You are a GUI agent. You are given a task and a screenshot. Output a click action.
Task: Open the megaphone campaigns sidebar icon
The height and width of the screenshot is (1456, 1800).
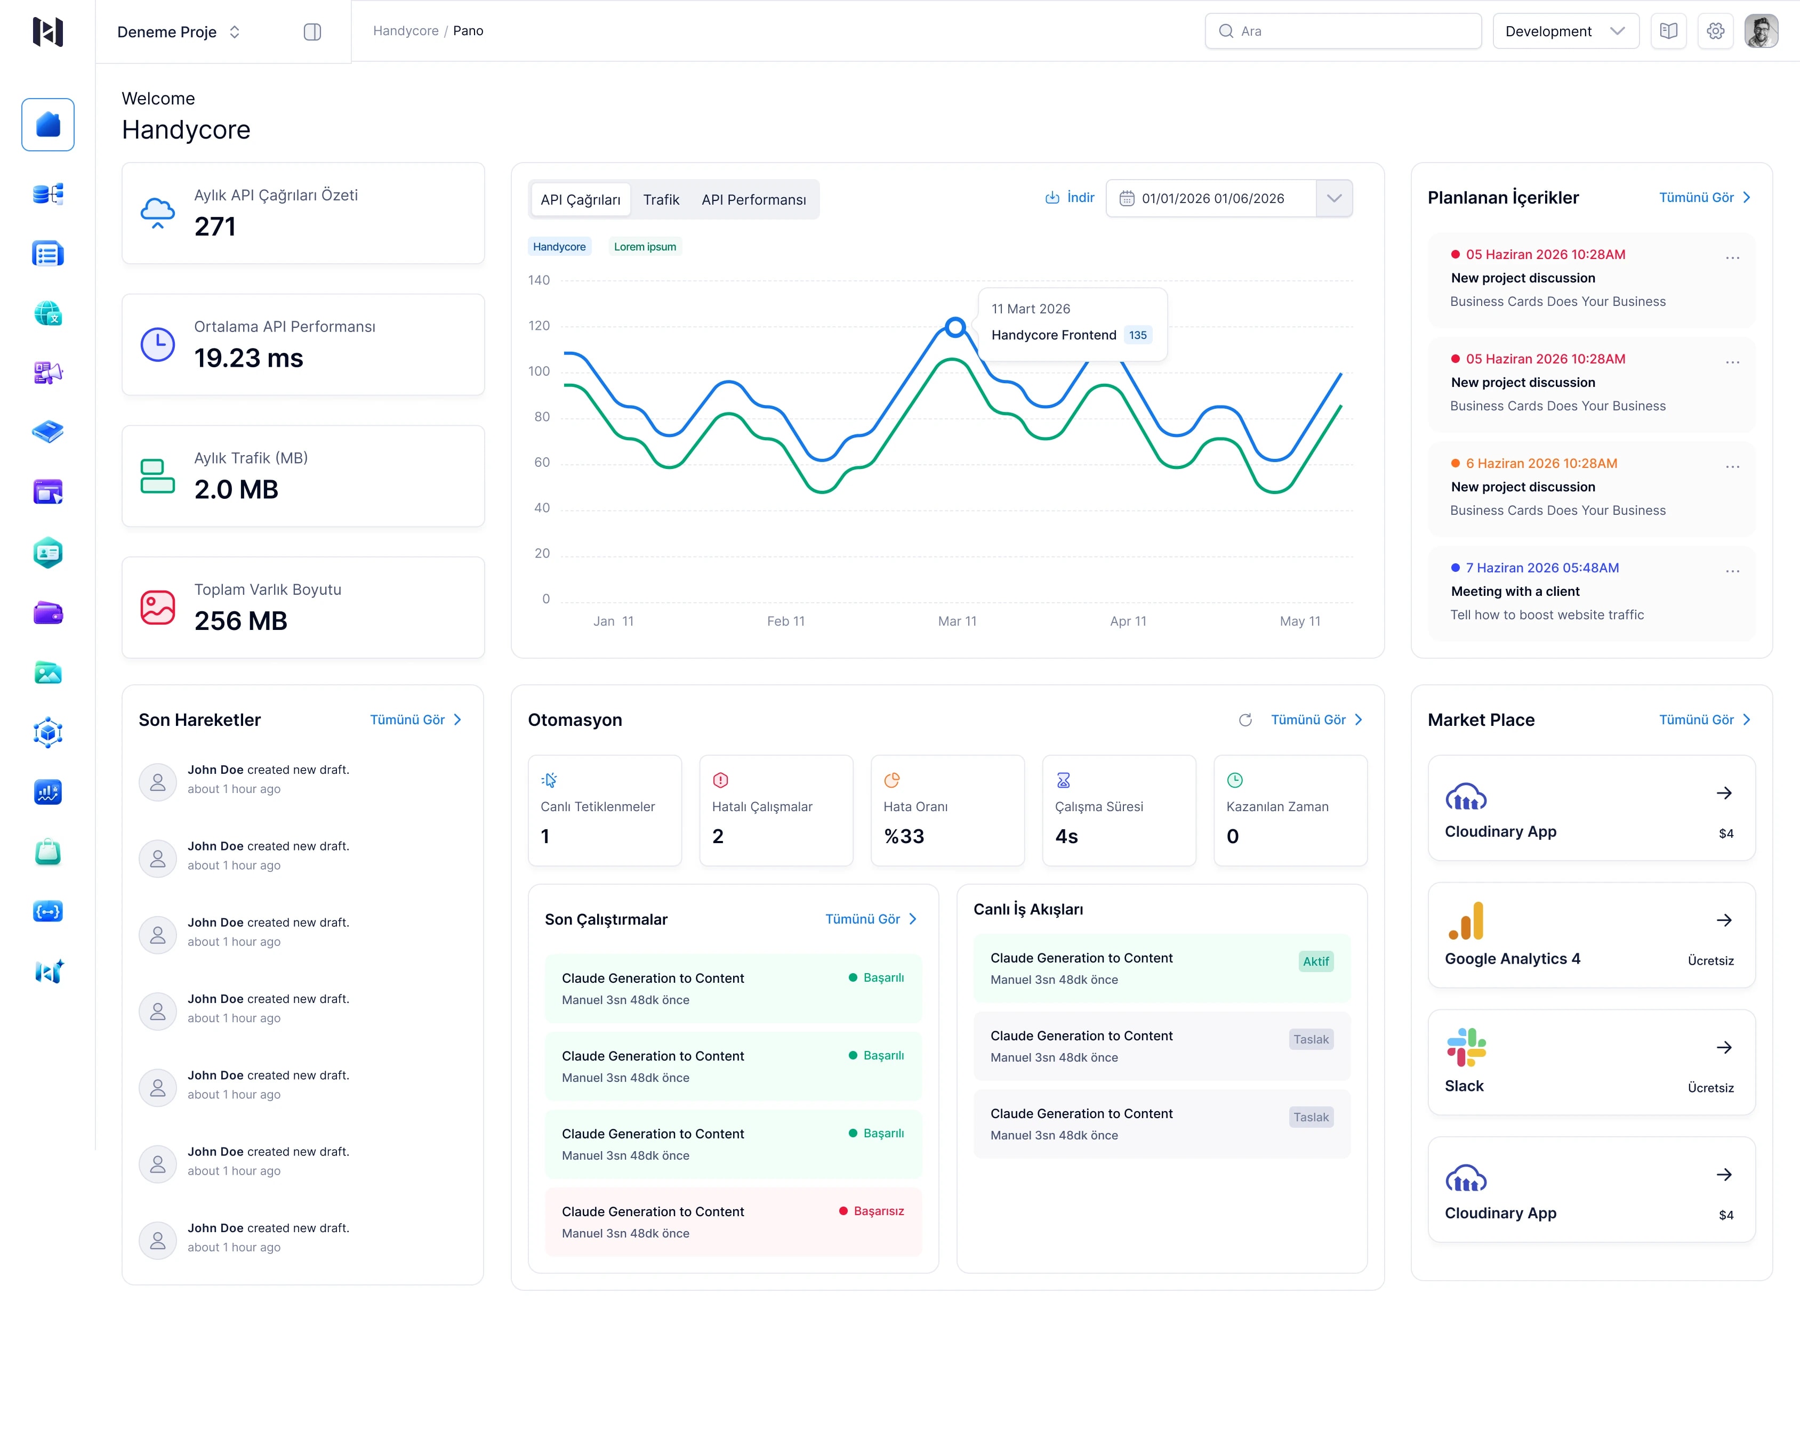pos(48,373)
